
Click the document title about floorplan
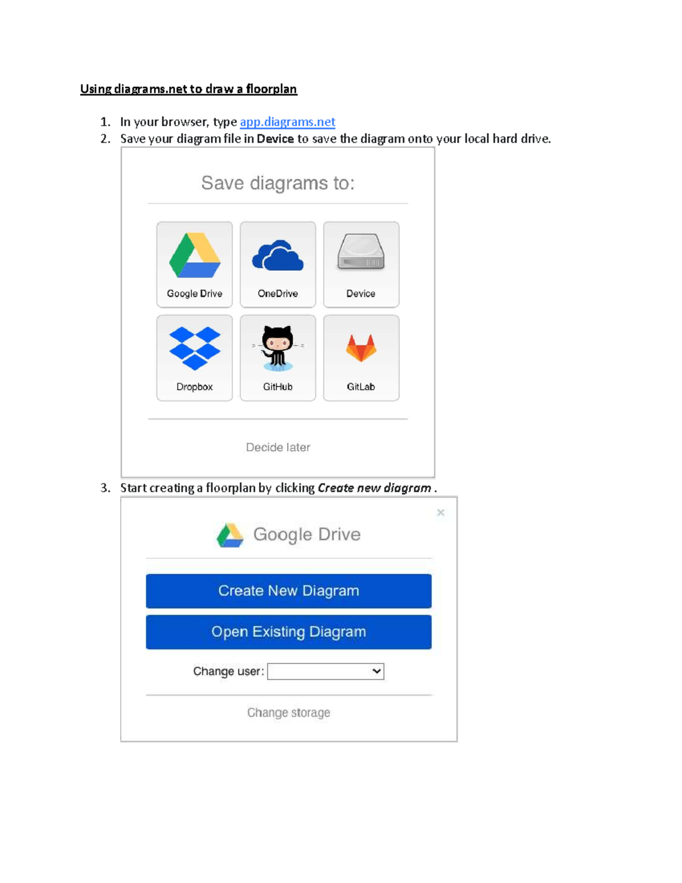point(189,89)
